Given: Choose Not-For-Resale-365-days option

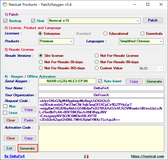Looking at the screenshot, I should 41,68.
